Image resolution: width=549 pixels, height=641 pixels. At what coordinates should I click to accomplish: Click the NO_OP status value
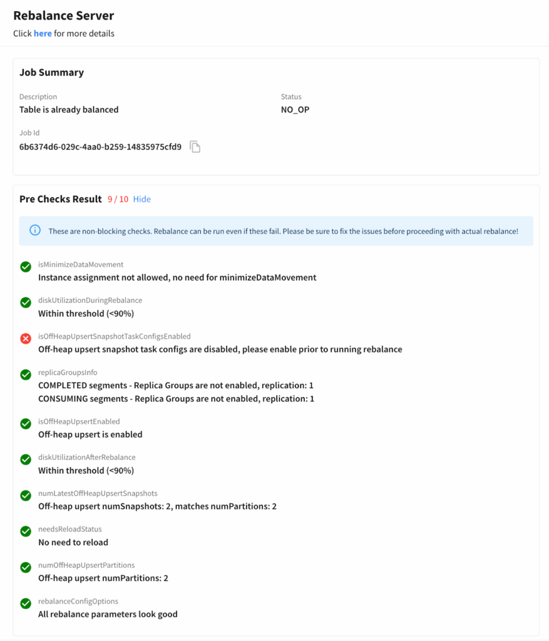[295, 110]
